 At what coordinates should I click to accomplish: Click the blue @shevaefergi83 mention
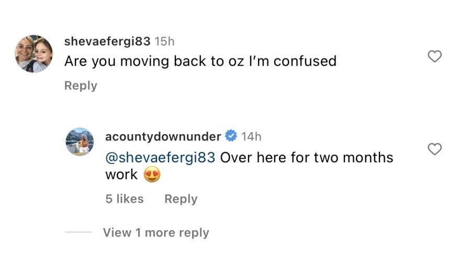pyautogui.click(x=160, y=158)
